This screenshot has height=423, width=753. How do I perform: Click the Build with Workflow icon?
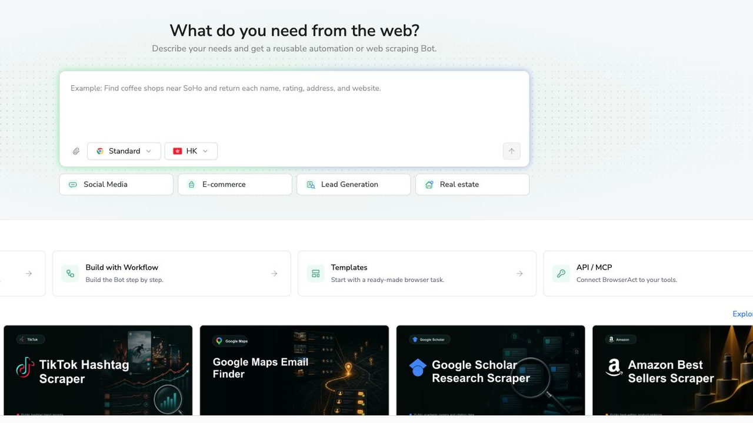(70, 273)
